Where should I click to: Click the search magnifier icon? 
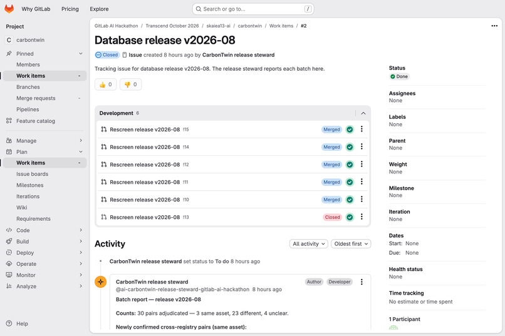[x=199, y=9]
